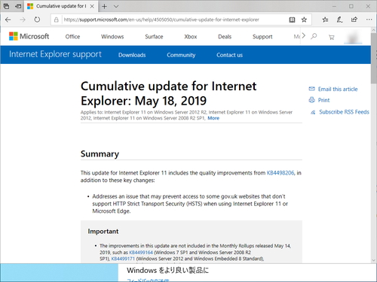Open the KB4499171 link
Image resolution: width=377 pixels, height=282 pixels.
click(x=123, y=259)
